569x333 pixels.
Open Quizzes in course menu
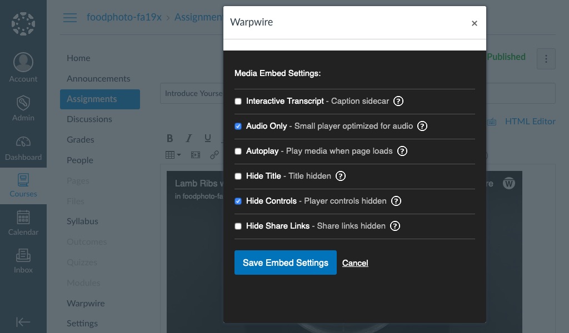82,263
